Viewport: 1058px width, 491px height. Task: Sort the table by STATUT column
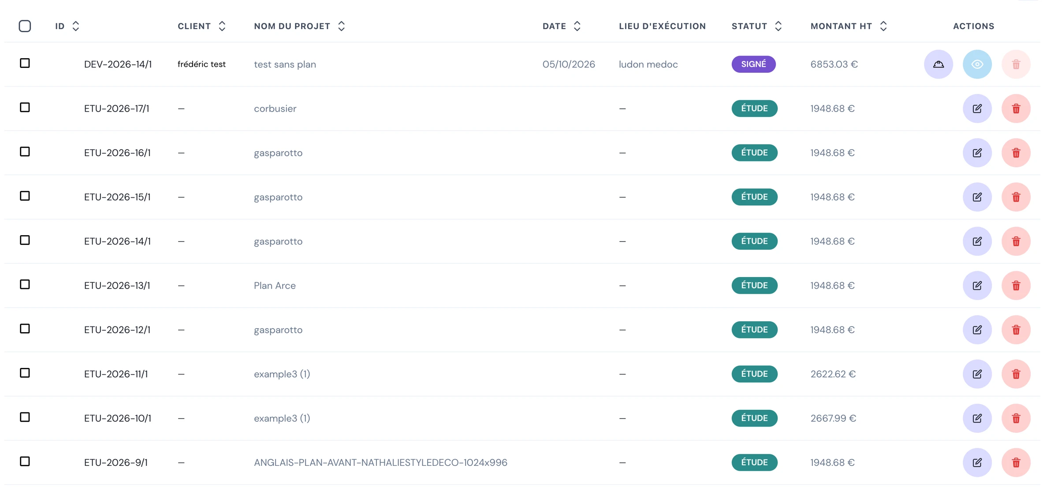(779, 26)
